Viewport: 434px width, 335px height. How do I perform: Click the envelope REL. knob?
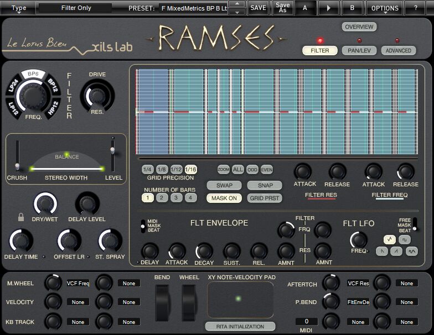click(259, 252)
